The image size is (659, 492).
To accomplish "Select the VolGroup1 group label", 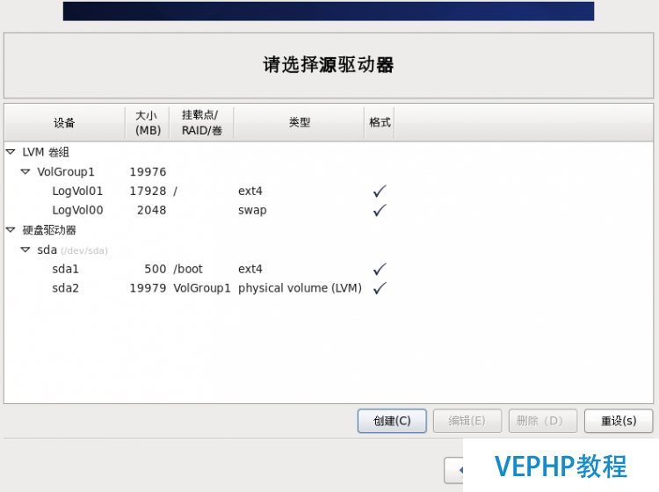I will [66, 172].
